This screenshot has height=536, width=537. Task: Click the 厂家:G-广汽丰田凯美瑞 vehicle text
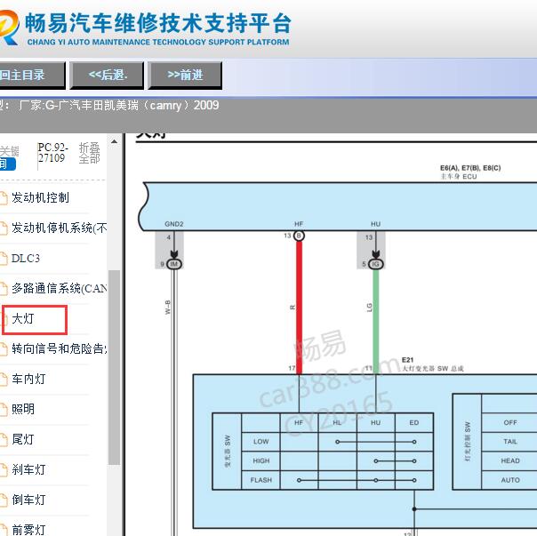pyautogui.click(x=119, y=105)
